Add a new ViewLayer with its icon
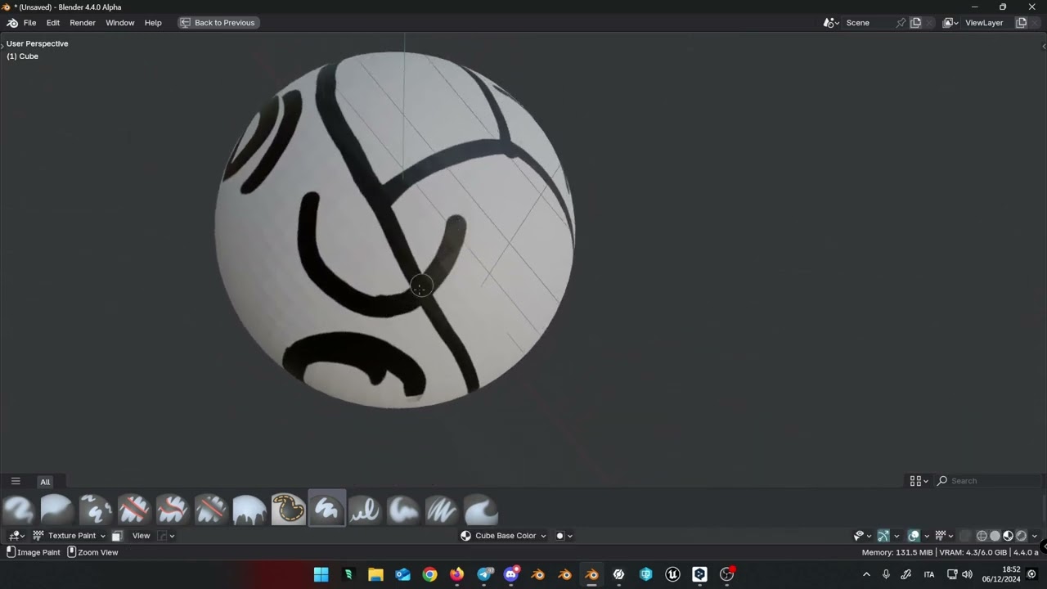 pos(1021,23)
